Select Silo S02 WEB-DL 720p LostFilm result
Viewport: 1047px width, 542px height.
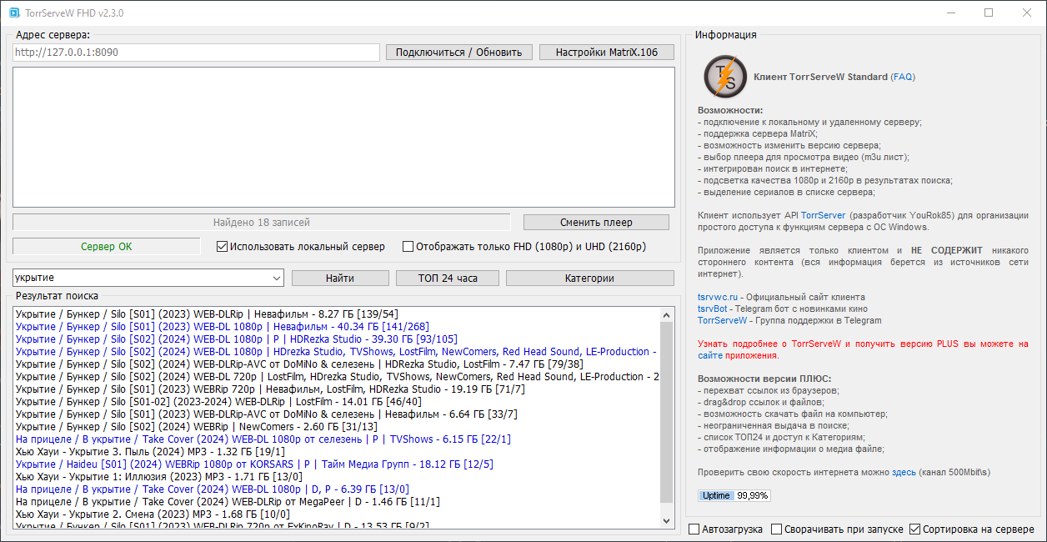coord(338,377)
